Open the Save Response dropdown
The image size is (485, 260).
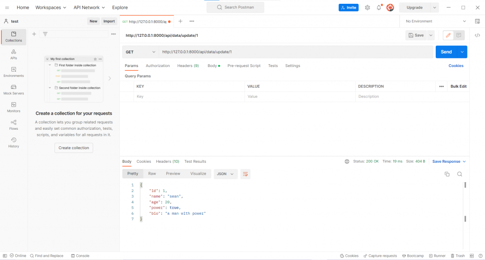click(449, 161)
